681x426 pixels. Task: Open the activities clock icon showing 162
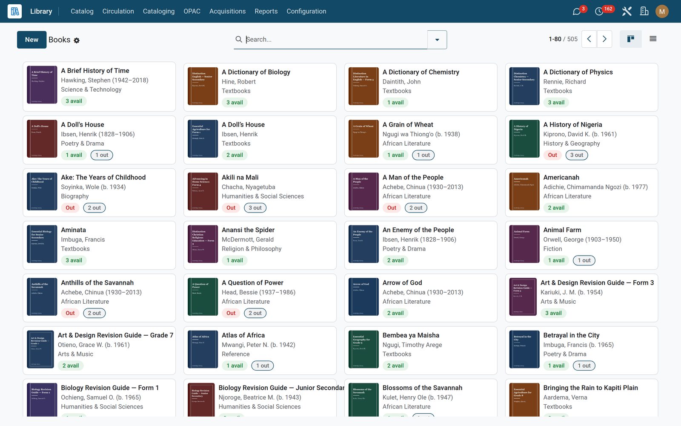[x=599, y=12]
